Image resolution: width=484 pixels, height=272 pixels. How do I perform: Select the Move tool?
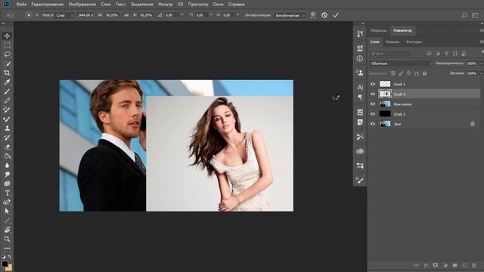point(7,36)
